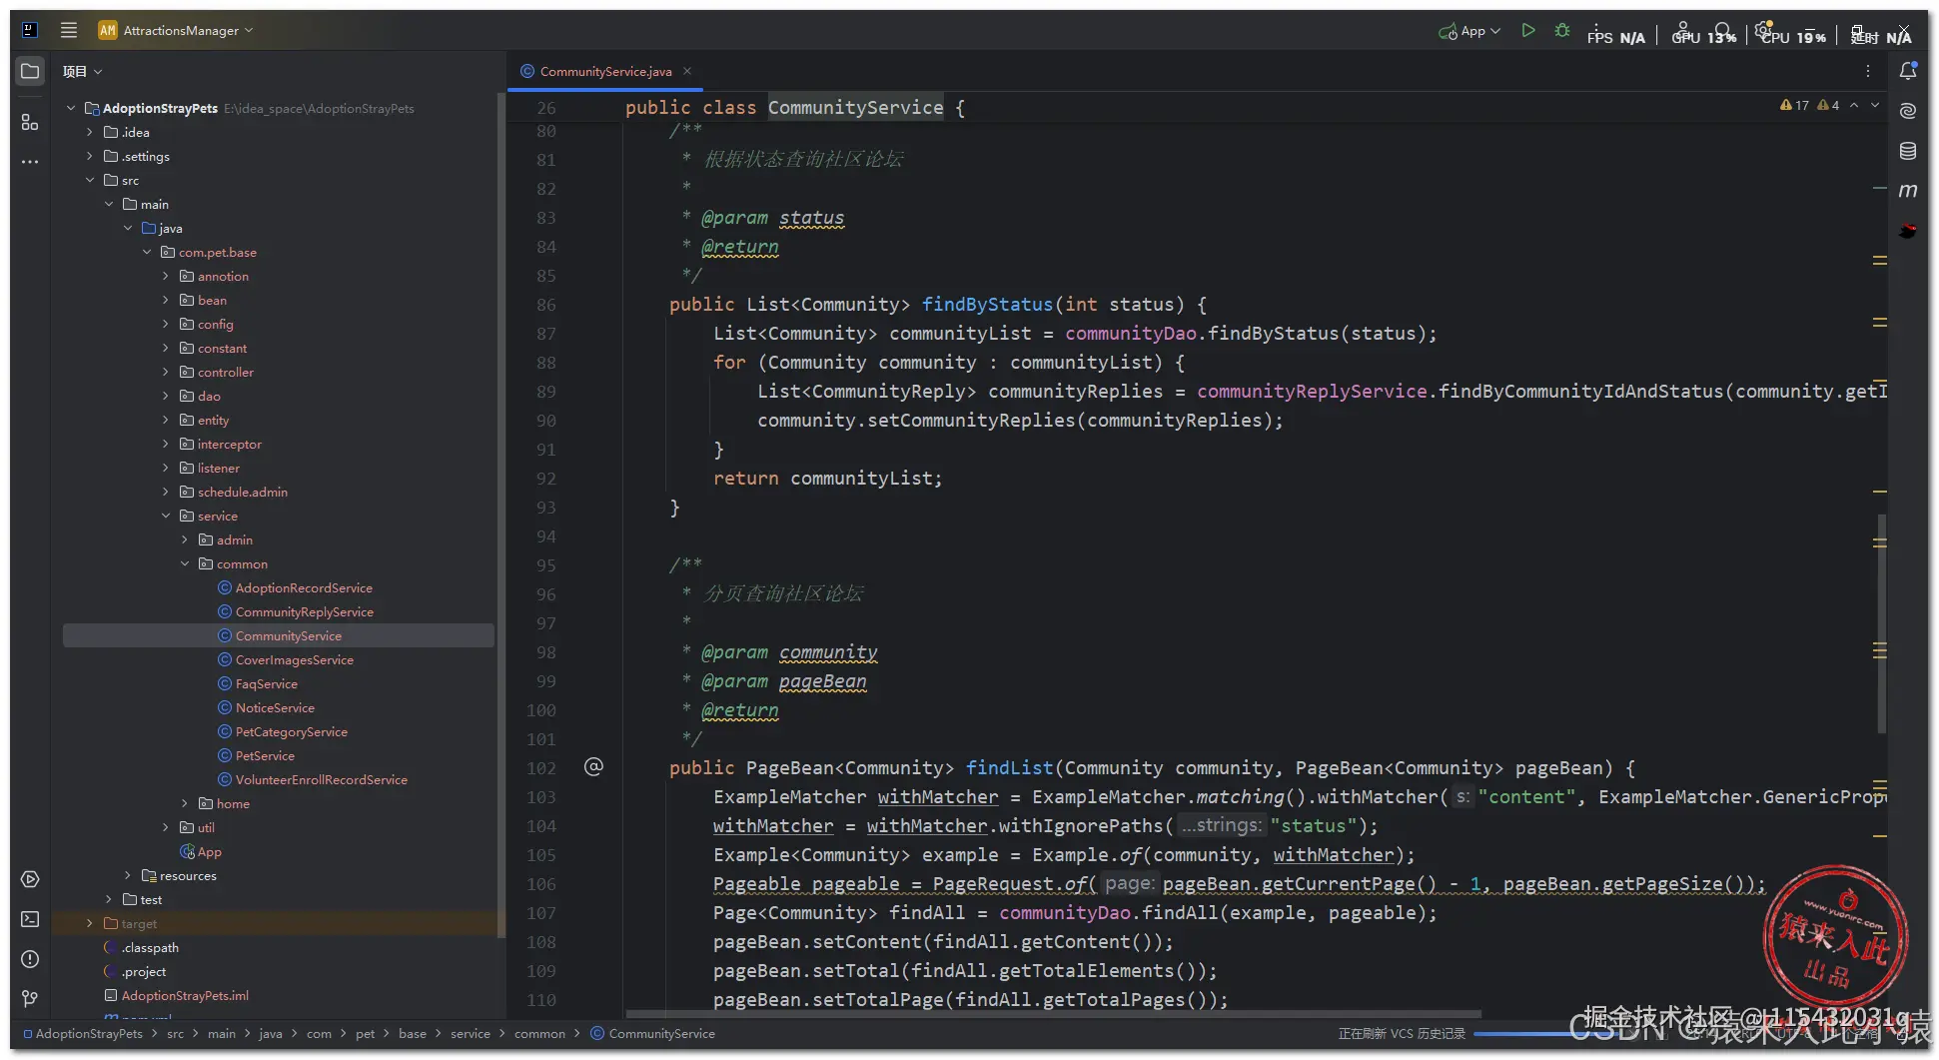1939x1060 pixels.
Task: Expand the resources folder
Action: coord(128,875)
